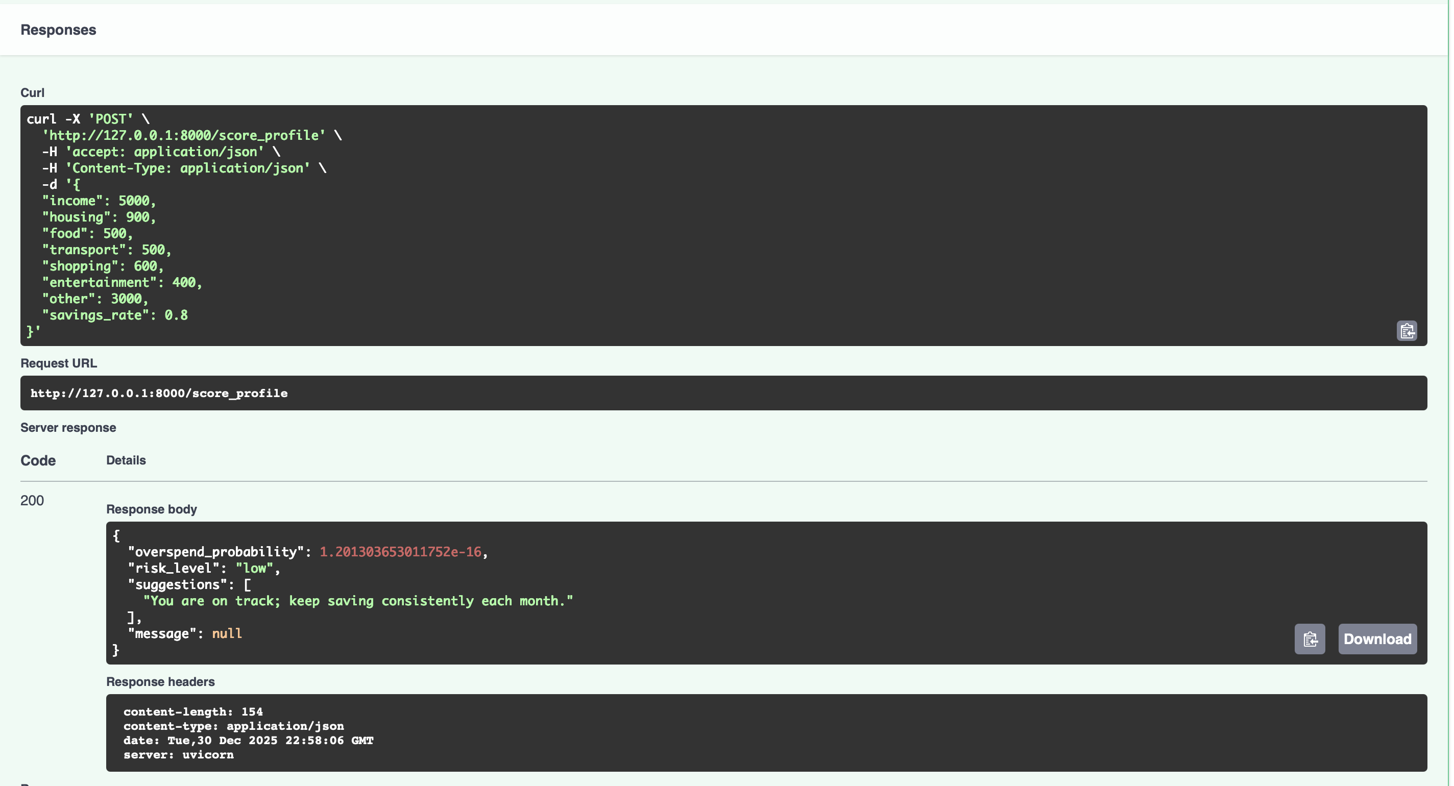Click the Request URL text box
The width and height of the screenshot is (1454, 786).
(x=723, y=394)
